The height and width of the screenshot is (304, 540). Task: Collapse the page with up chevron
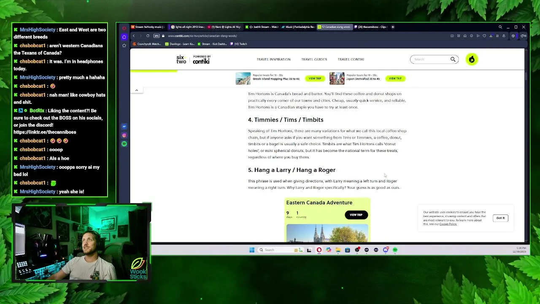click(x=137, y=90)
